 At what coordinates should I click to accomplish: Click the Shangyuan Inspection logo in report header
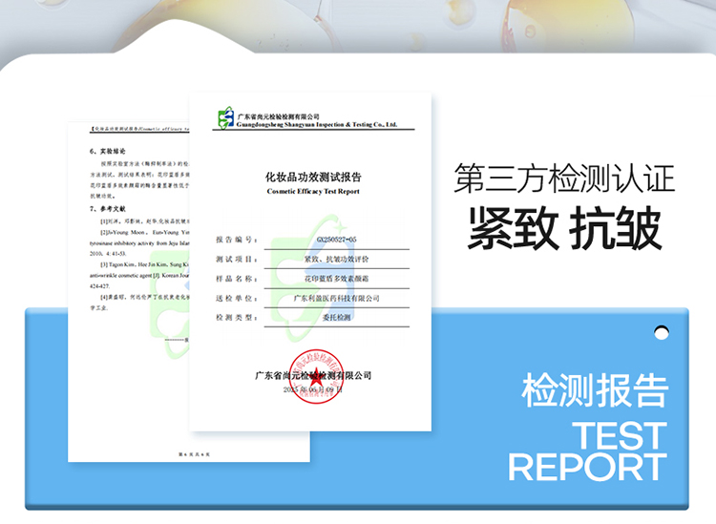click(226, 117)
